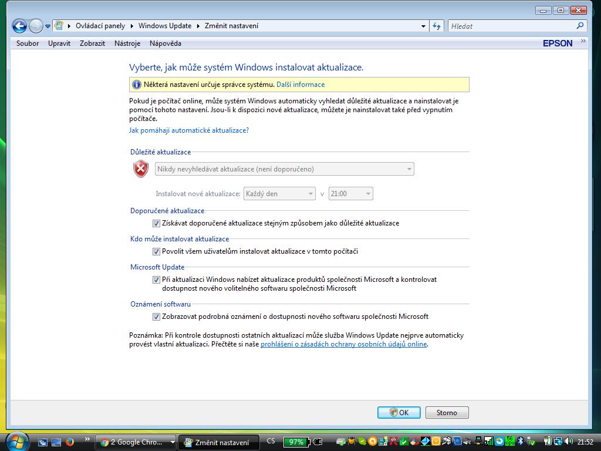The image size is (601, 451).
Task: Click Safely Remove Hardware tray icon
Action: (531, 442)
